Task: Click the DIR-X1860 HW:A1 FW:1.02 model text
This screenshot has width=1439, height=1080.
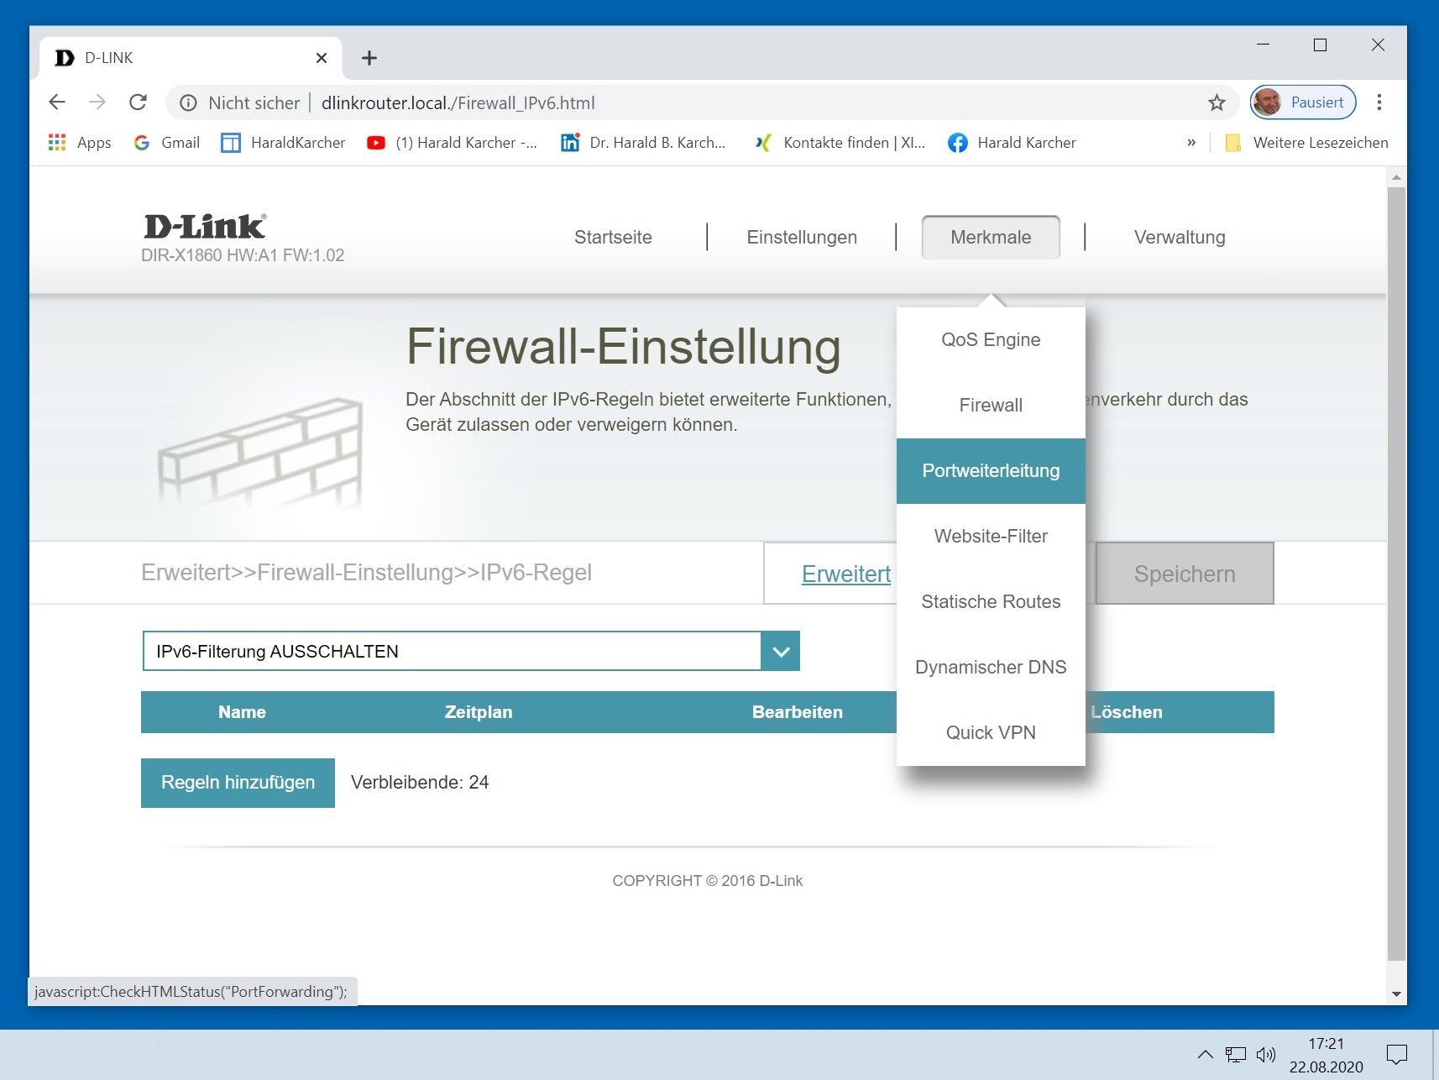Action: [x=243, y=255]
